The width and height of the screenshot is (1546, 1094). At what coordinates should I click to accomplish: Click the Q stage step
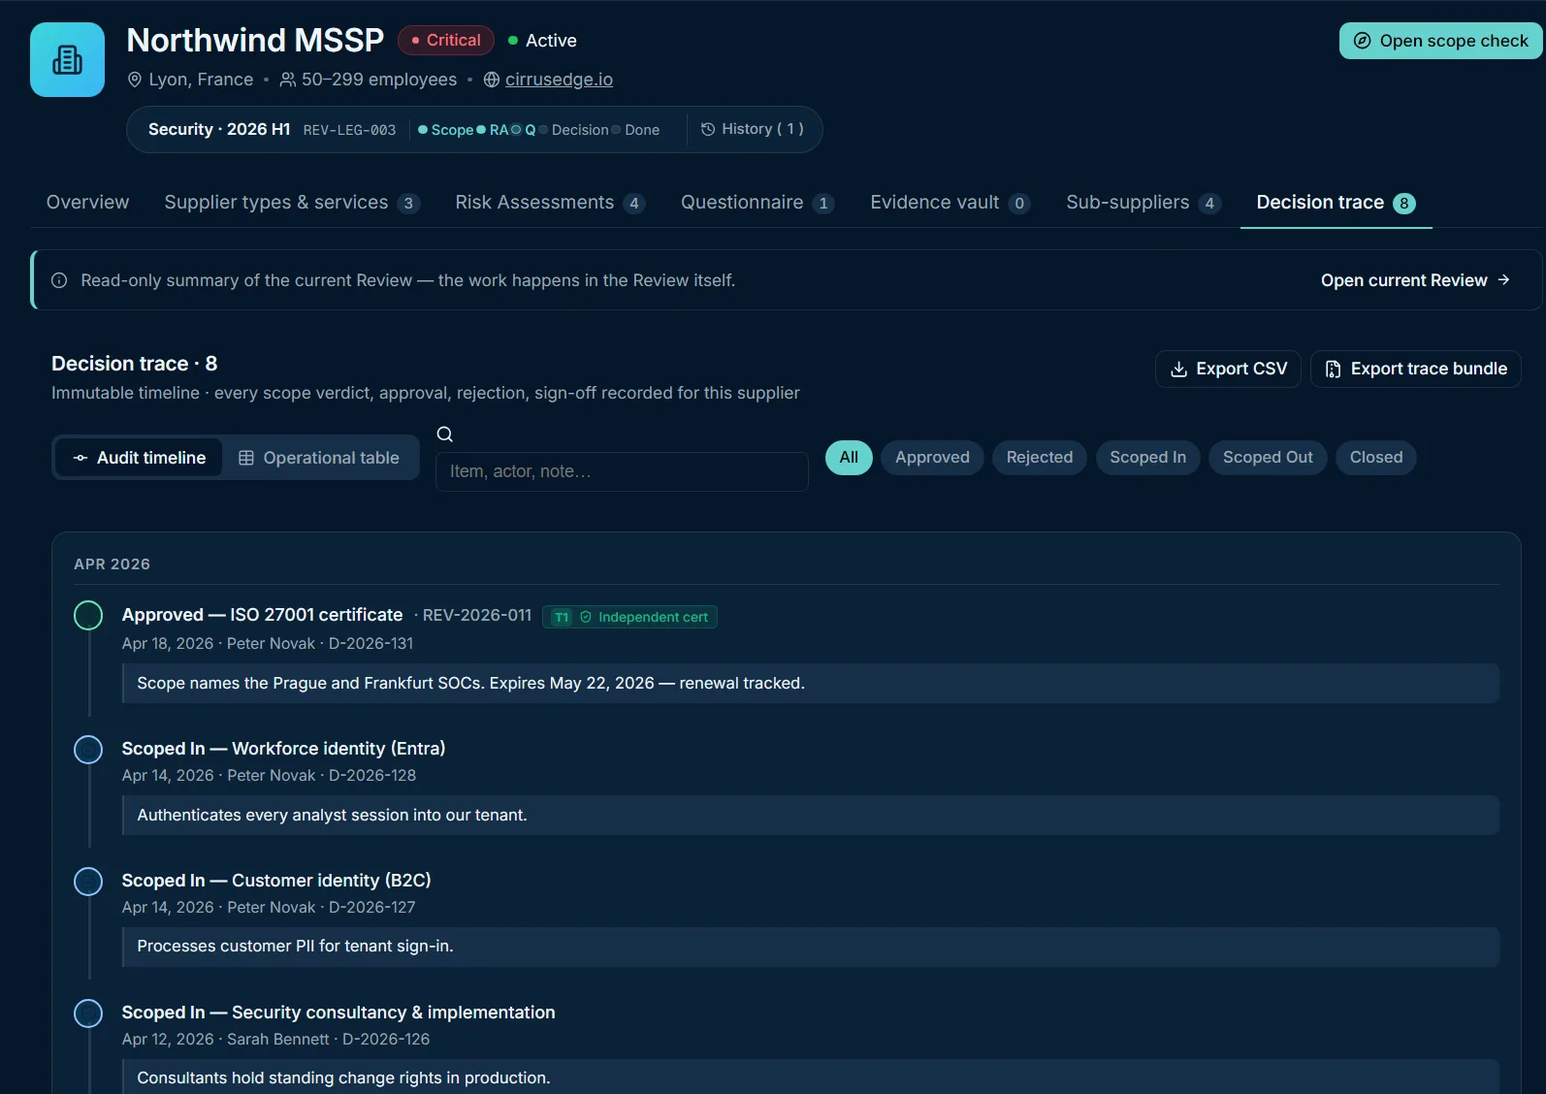pos(524,130)
